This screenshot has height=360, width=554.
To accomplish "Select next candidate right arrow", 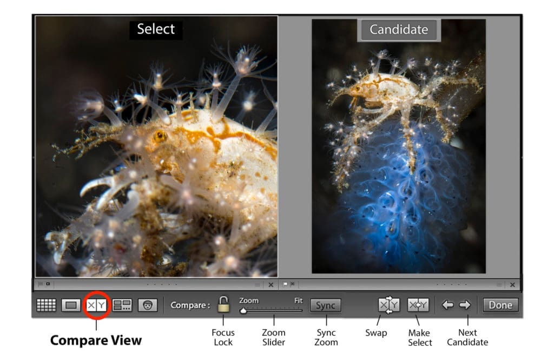I will (x=465, y=304).
